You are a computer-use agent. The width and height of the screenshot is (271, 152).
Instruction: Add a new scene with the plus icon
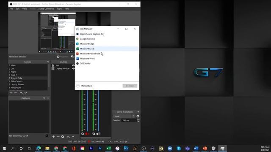pos(11,93)
